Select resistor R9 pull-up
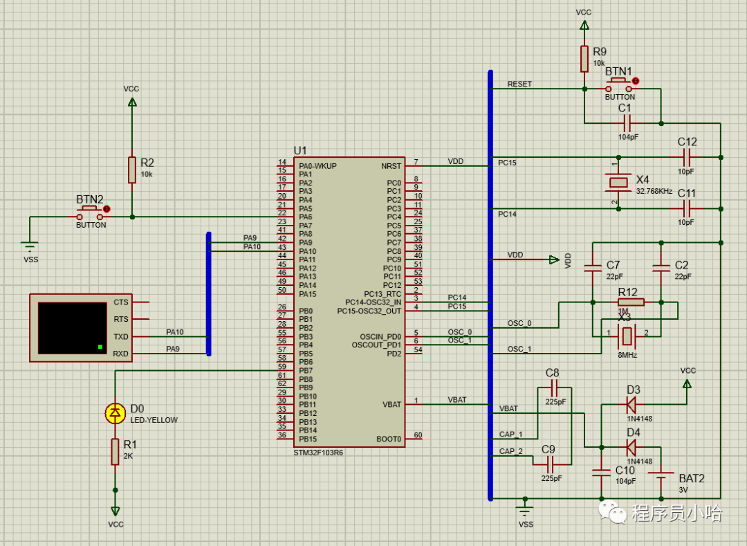 (x=584, y=60)
